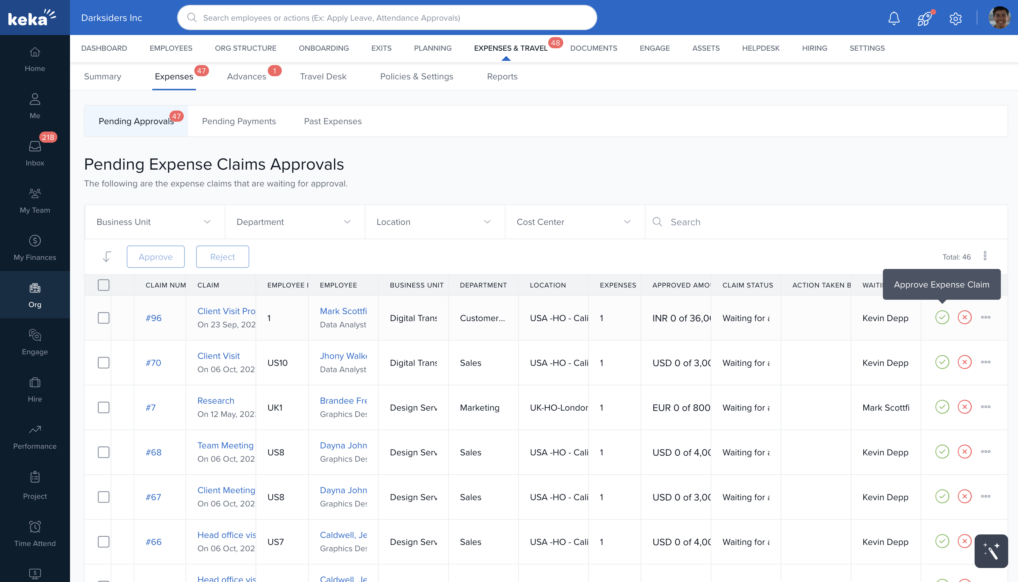This screenshot has height=582, width=1018.
Task: Click the rocket icon in header
Action: [925, 18]
